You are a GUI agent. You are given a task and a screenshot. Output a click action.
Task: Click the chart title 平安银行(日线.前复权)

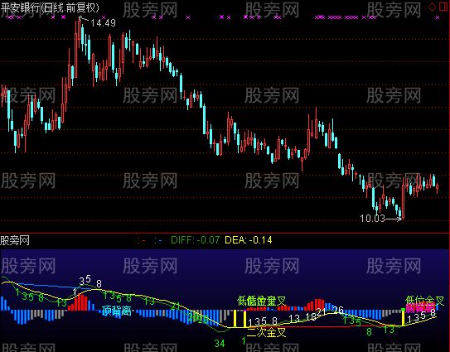[50, 7]
